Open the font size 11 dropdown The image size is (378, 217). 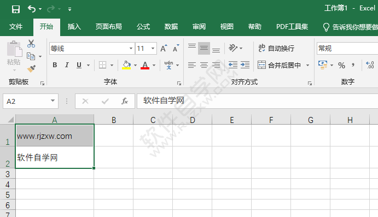[x=153, y=49]
